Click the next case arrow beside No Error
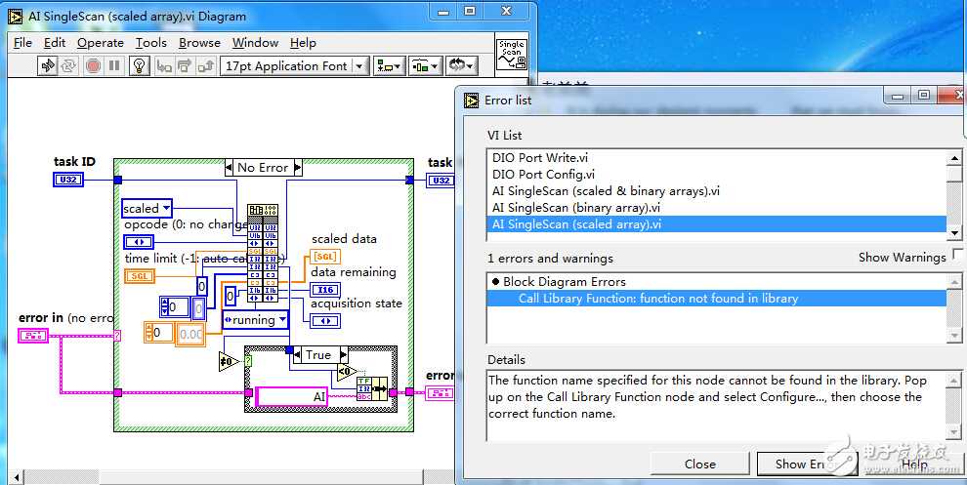The height and width of the screenshot is (485, 967). tap(297, 167)
